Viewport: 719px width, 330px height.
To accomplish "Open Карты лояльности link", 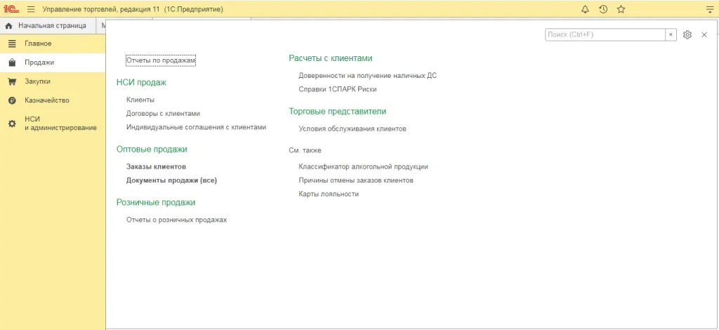I will [x=328, y=194].
